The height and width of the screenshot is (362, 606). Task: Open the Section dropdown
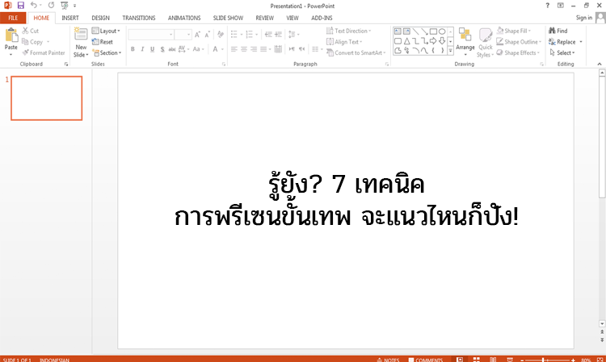tap(107, 53)
